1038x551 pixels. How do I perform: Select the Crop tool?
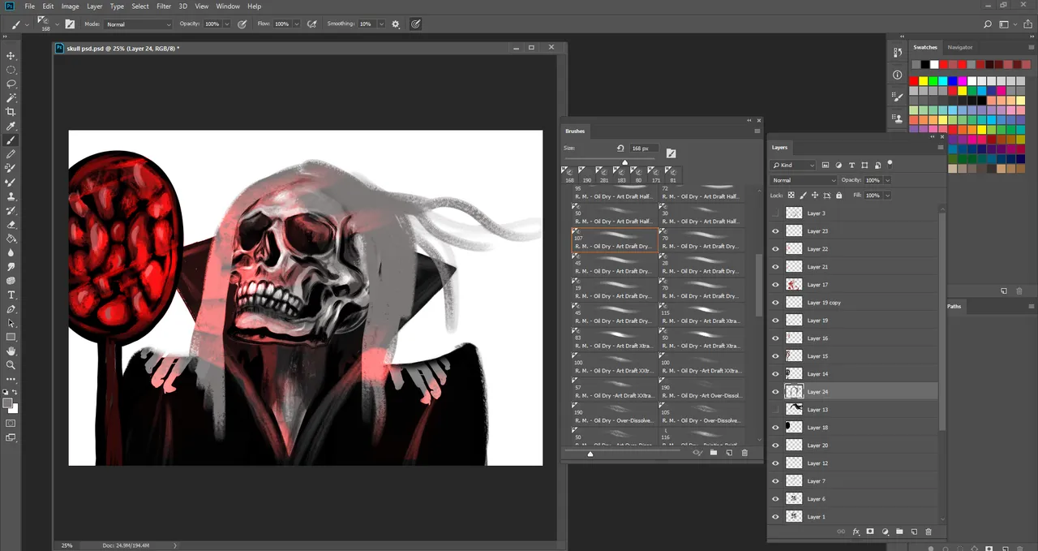coord(11,112)
